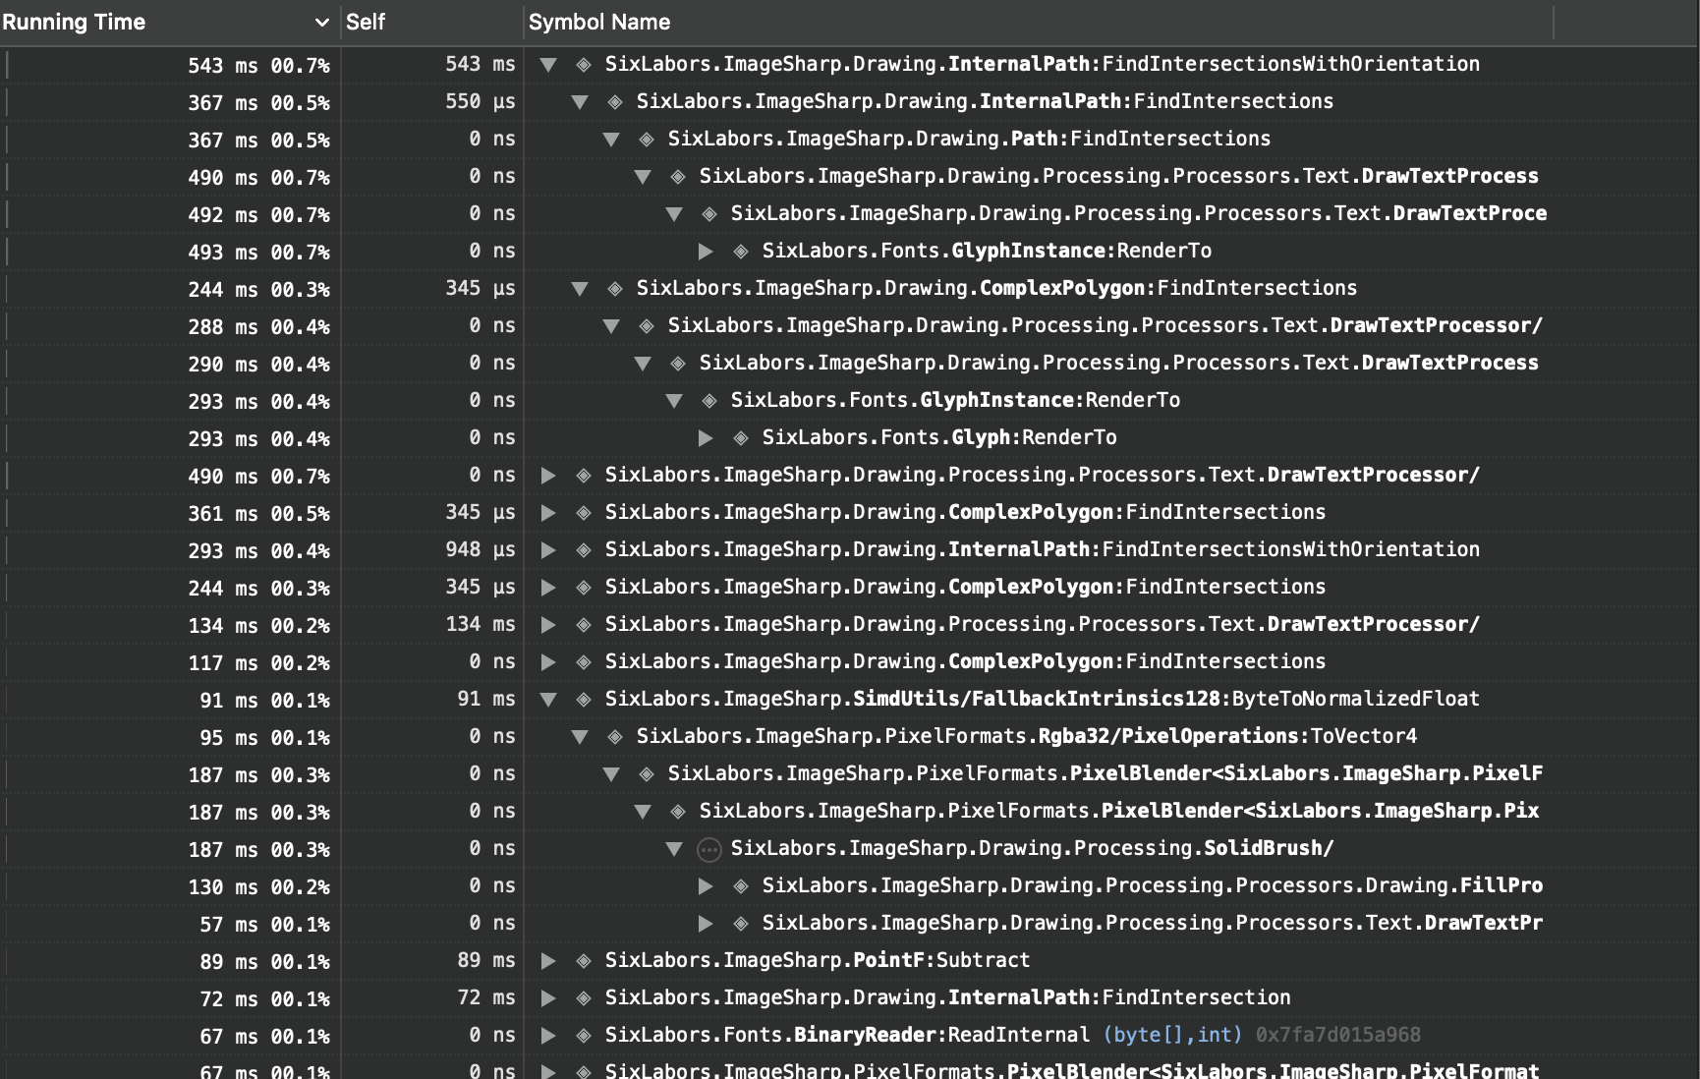Collapse the 543 ms FindIntersectionsWithOrientation row

(548, 65)
